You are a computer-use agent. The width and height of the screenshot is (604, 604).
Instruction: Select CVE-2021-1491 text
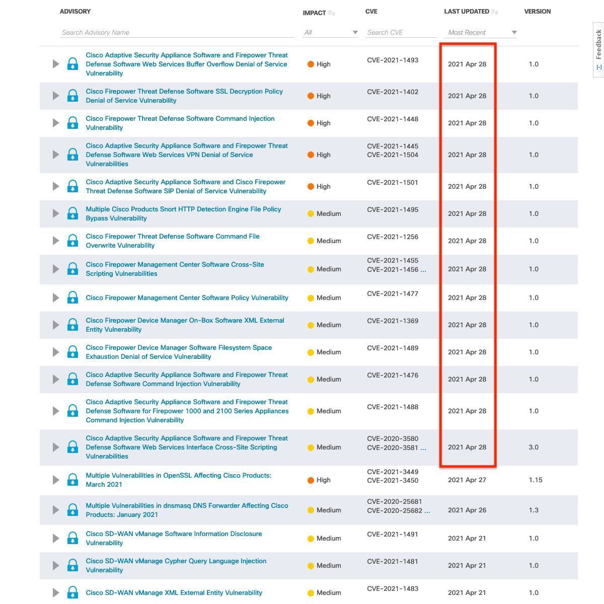(393, 534)
